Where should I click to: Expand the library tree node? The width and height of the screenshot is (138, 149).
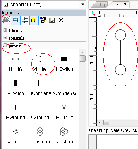coord(5,30)
